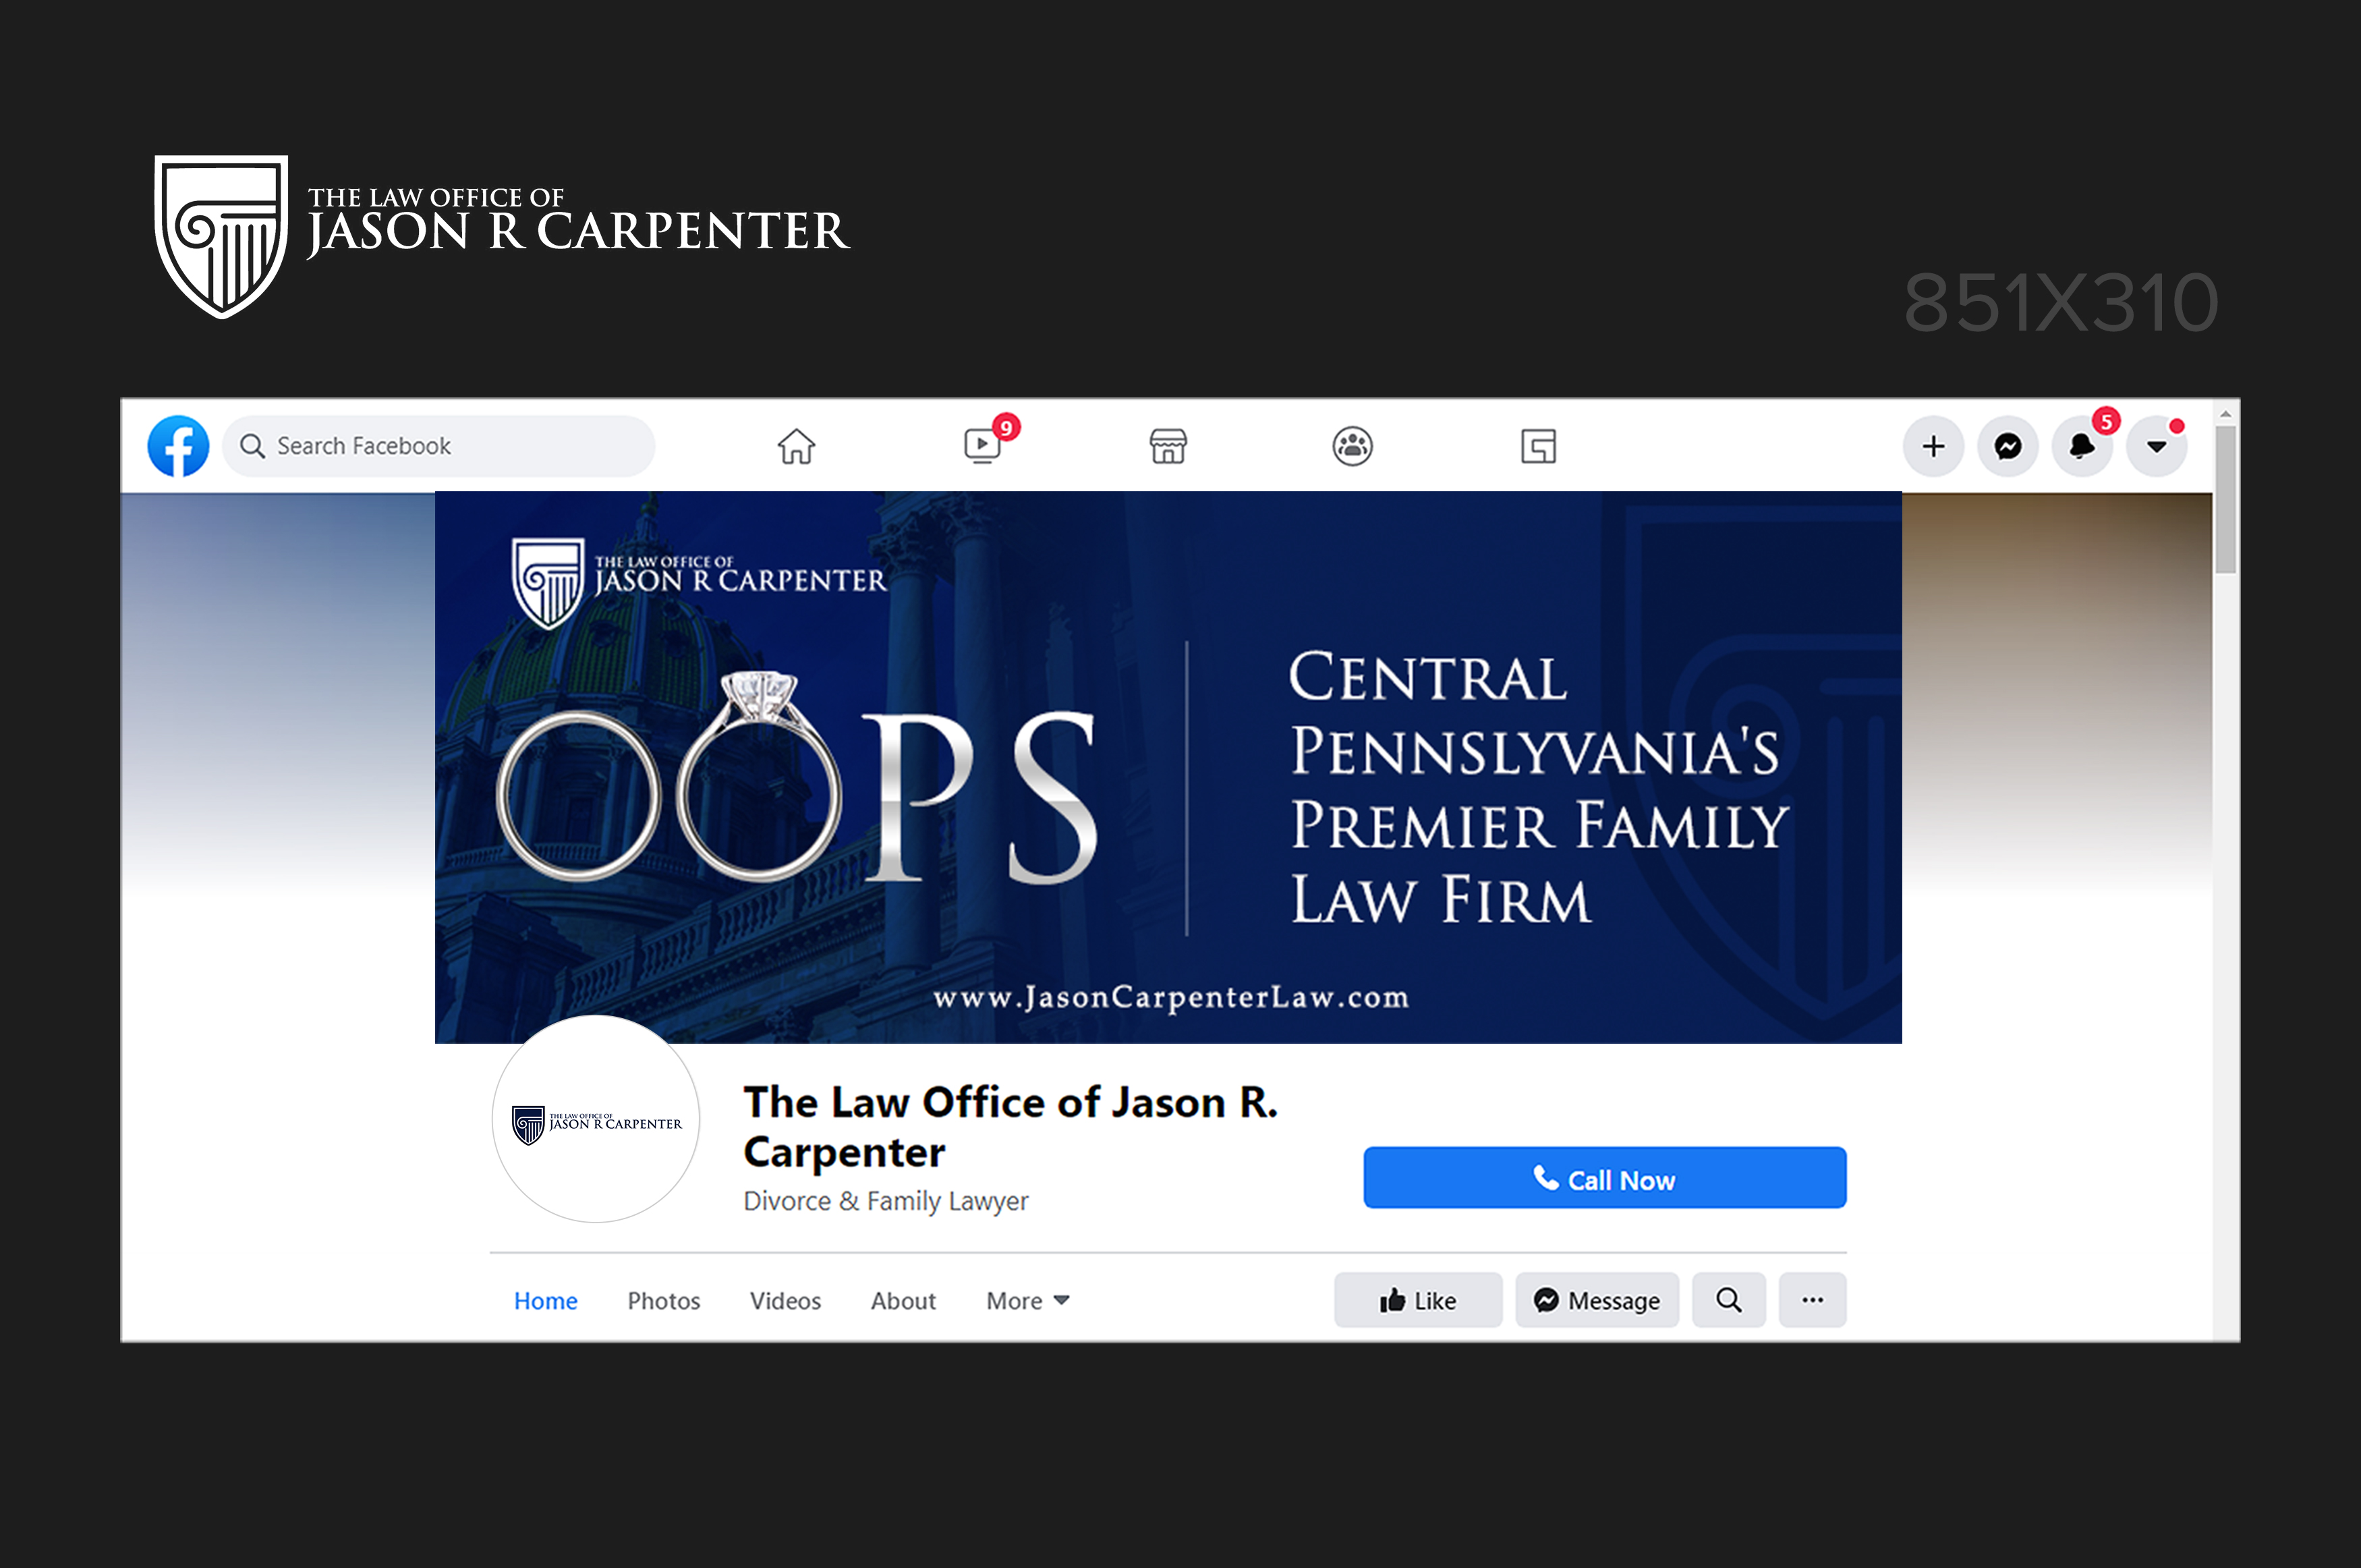Switch to the Photos tab
The width and height of the screenshot is (2361, 1568).
664,1300
